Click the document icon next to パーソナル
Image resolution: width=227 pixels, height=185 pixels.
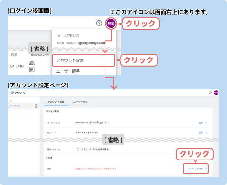(x=36, y=106)
